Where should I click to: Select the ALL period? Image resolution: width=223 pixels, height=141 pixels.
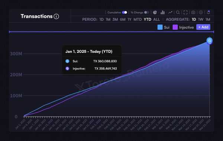156,19
